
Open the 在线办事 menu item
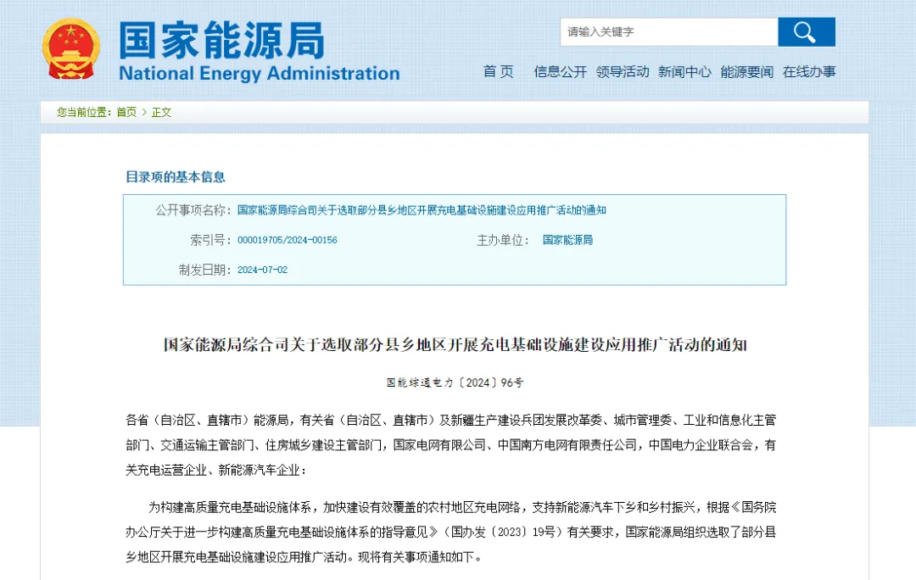pyautogui.click(x=808, y=72)
